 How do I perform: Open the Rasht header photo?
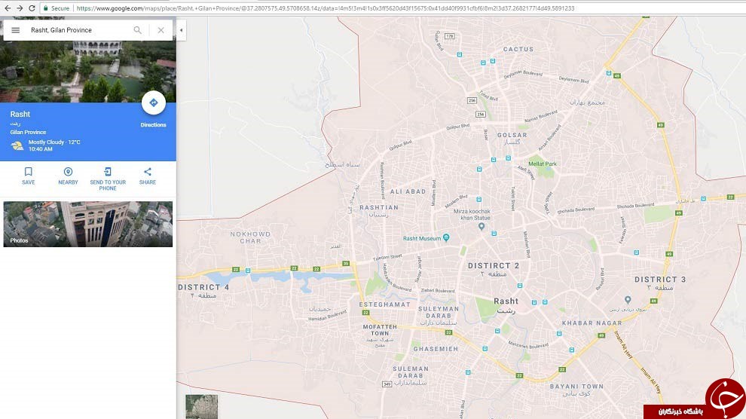tap(88, 72)
